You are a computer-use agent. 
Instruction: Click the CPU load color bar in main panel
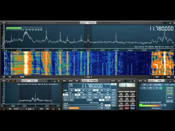(149, 105)
